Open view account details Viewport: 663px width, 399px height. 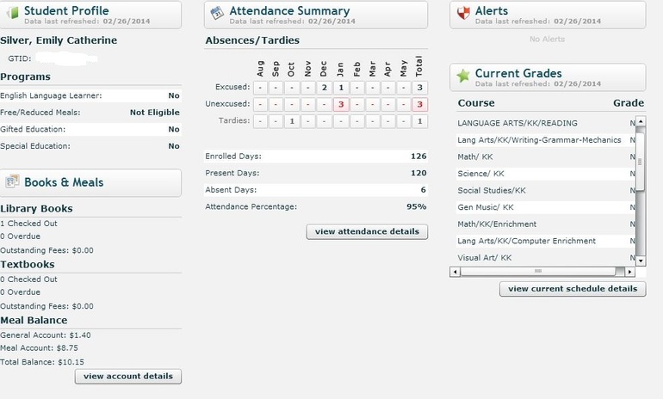128,376
